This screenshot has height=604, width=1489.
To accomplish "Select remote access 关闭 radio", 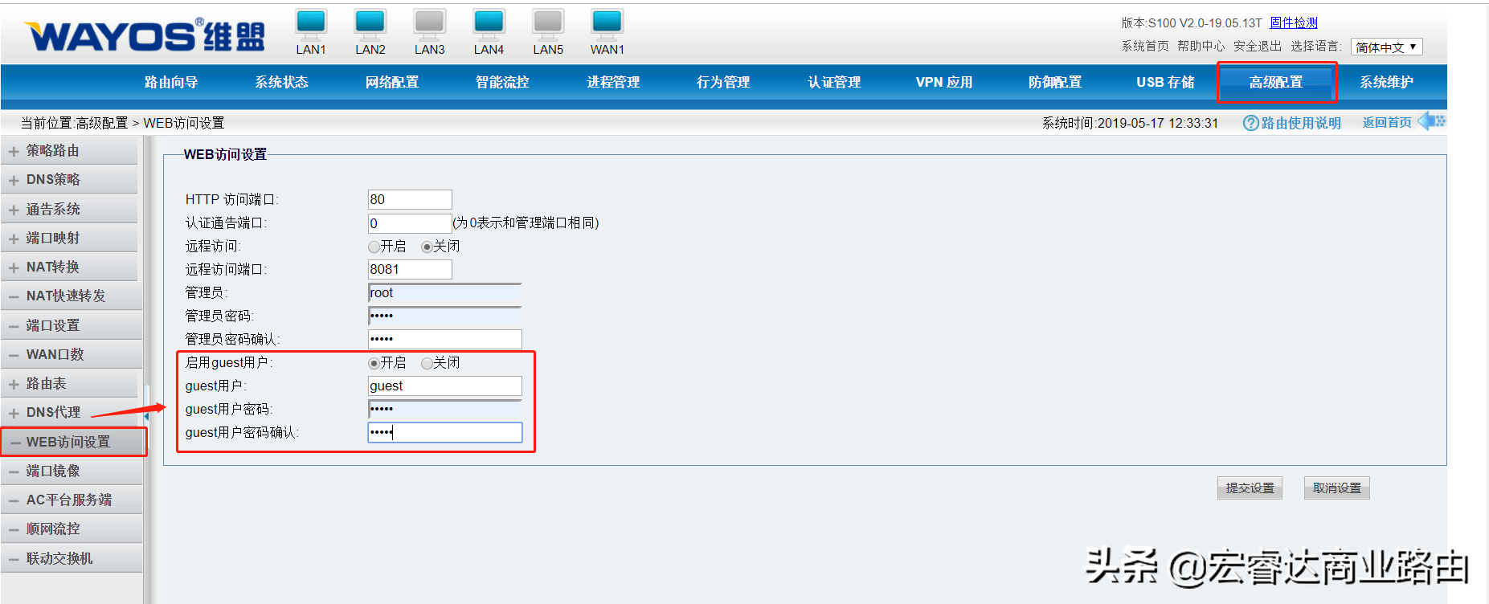I will tap(427, 247).
